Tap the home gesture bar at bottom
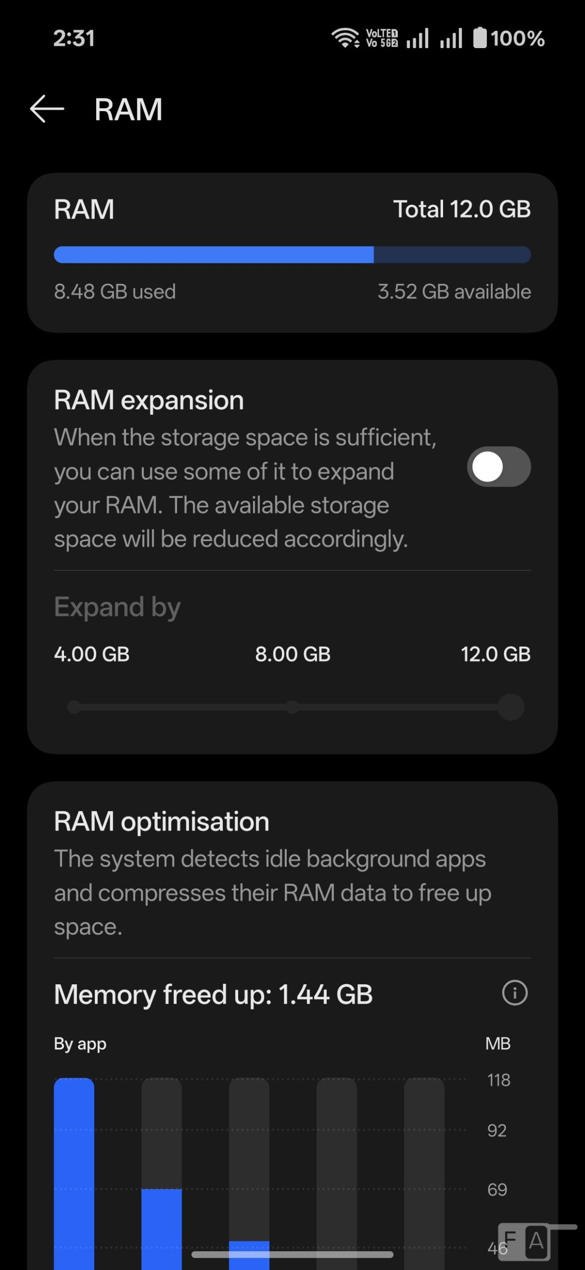 click(292, 1255)
